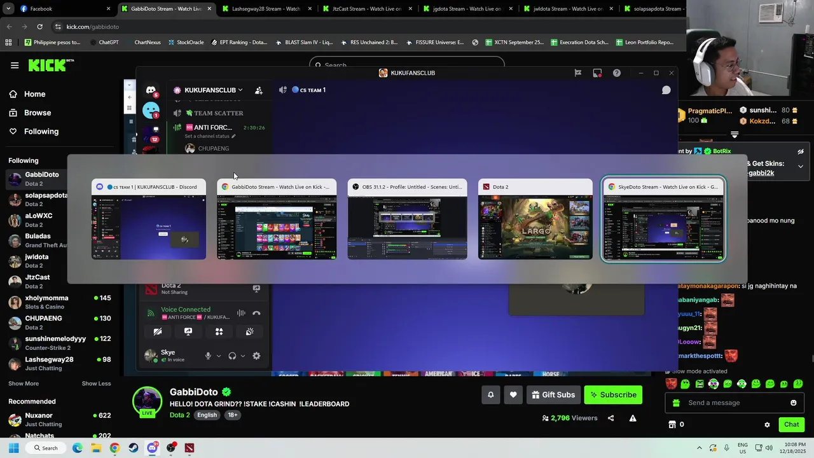Toggle Discord camera on in voice panel
This screenshot has width=814, height=458.
158,331
